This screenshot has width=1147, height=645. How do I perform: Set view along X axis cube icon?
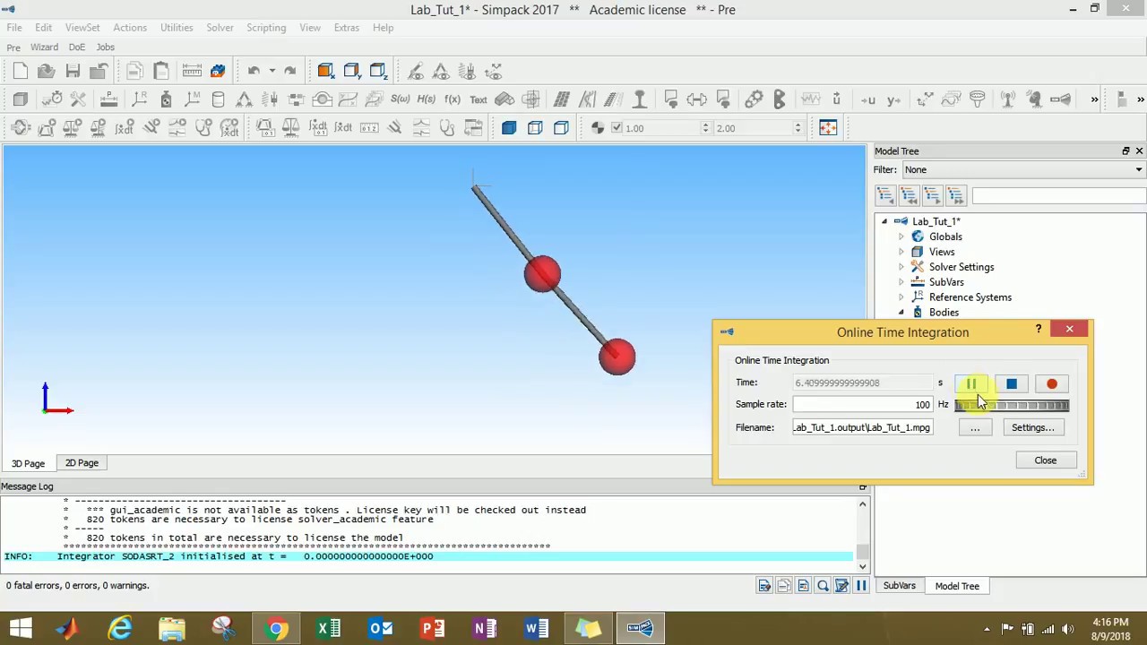(325, 71)
